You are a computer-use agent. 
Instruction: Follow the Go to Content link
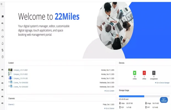[109, 91]
